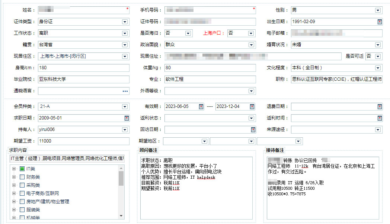Click the 电子邮箱 input field
The image size is (390, 224).
[337, 33]
